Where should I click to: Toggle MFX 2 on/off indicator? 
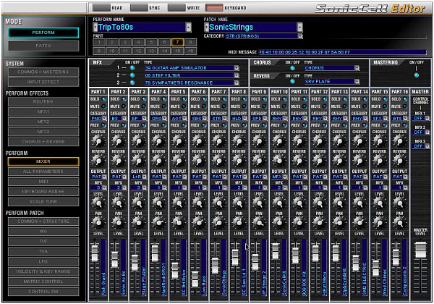coord(132,75)
